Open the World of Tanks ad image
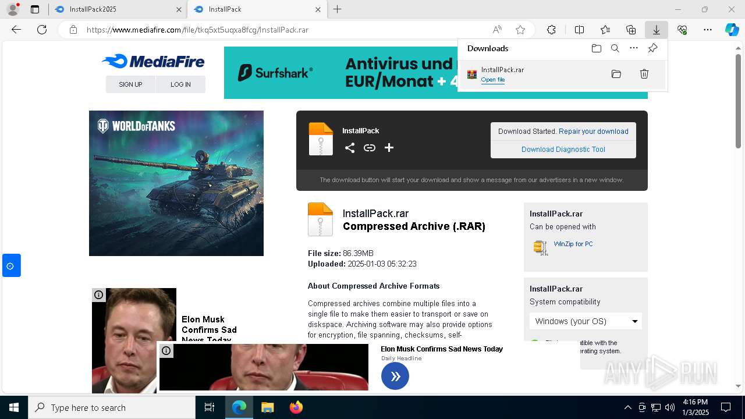This screenshot has height=419, width=745. point(176,183)
